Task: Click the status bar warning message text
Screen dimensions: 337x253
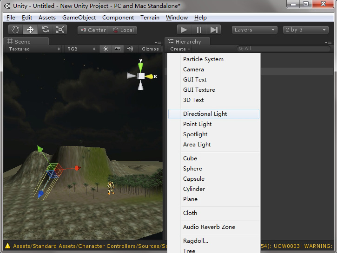Action: point(90,246)
